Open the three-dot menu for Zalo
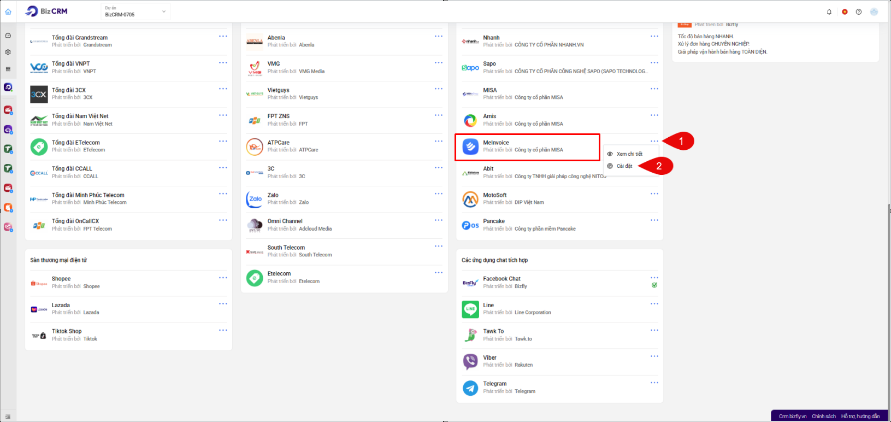891x422 pixels. click(x=439, y=194)
